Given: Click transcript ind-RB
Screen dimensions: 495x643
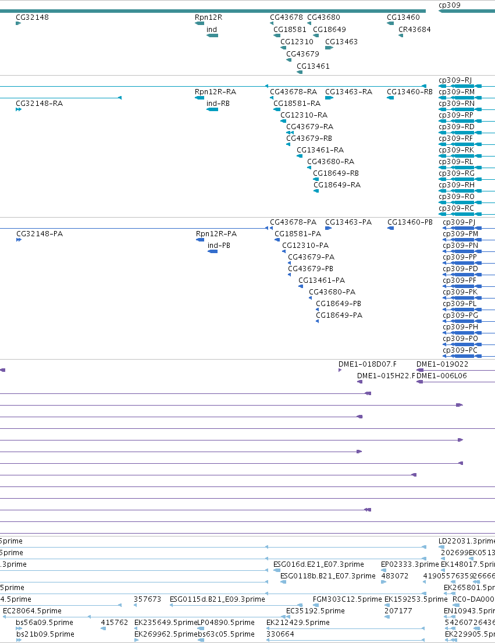Looking at the screenshot, I should pyautogui.click(x=218, y=104).
